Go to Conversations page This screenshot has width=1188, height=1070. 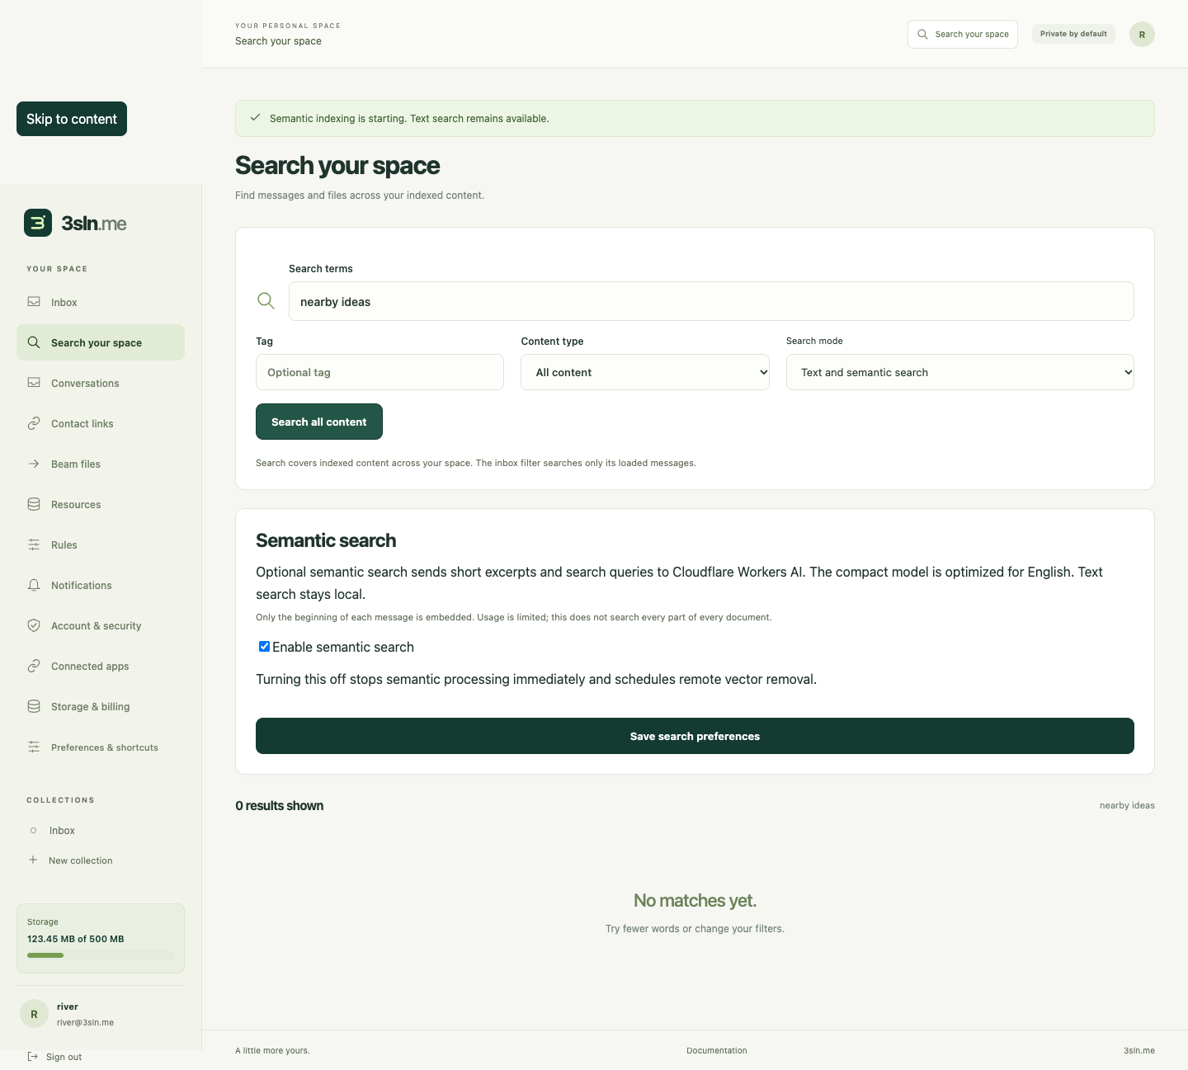(101, 383)
